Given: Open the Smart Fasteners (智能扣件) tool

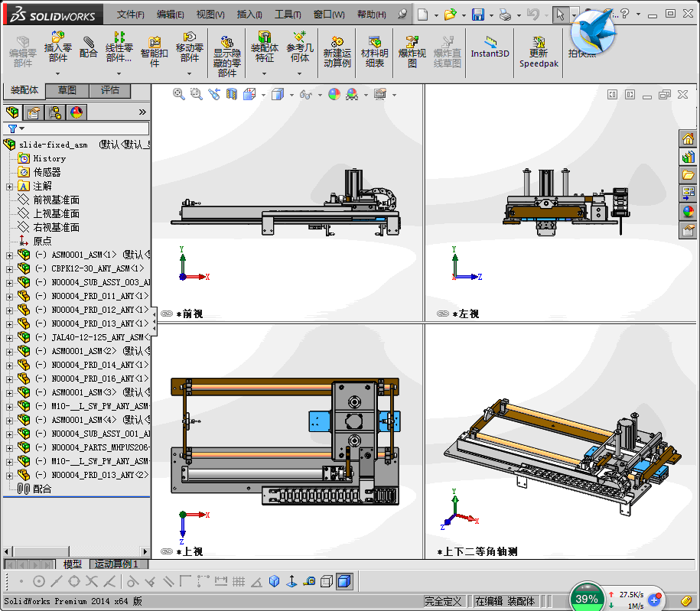Looking at the screenshot, I should (x=155, y=49).
